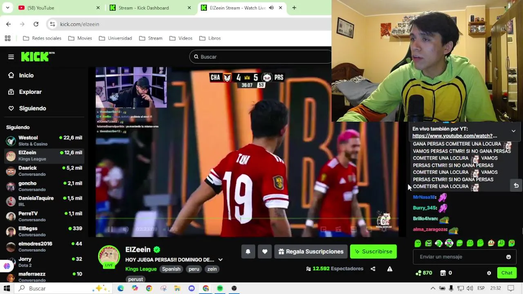Image resolution: width=523 pixels, height=294 pixels.
Task: Insert the angry green face emote
Action: pos(428,243)
